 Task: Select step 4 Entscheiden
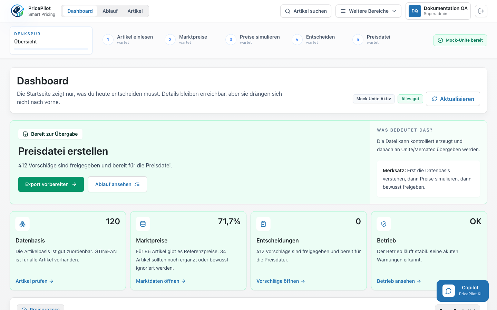pyautogui.click(x=313, y=40)
